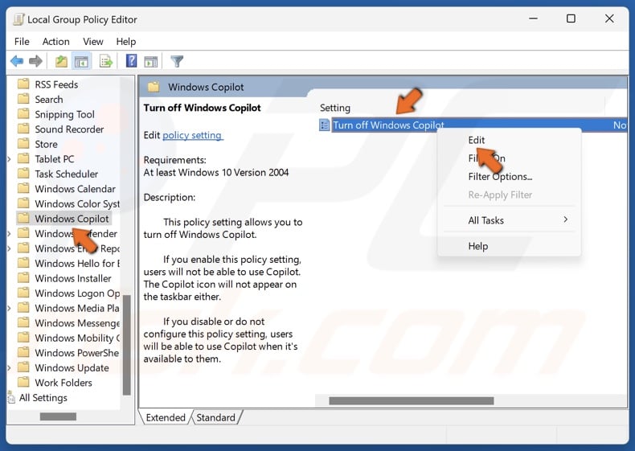Image resolution: width=635 pixels, height=451 pixels.
Task: Select Windows Installer in the tree
Action: pyautogui.click(x=73, y=278)
